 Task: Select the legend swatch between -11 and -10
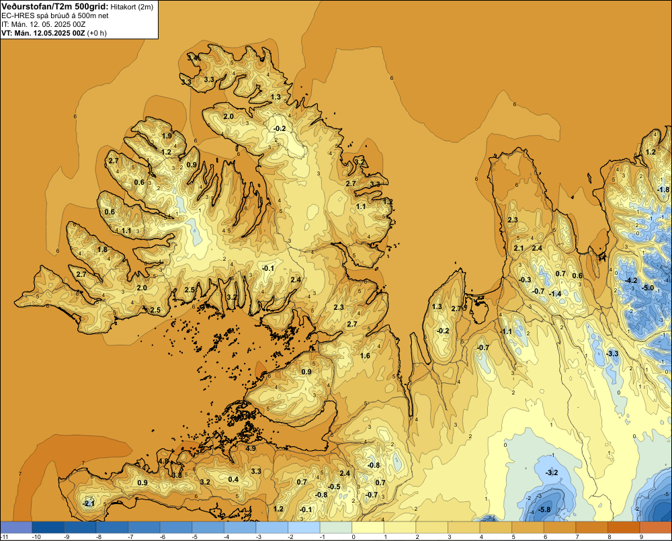[16, 528]
